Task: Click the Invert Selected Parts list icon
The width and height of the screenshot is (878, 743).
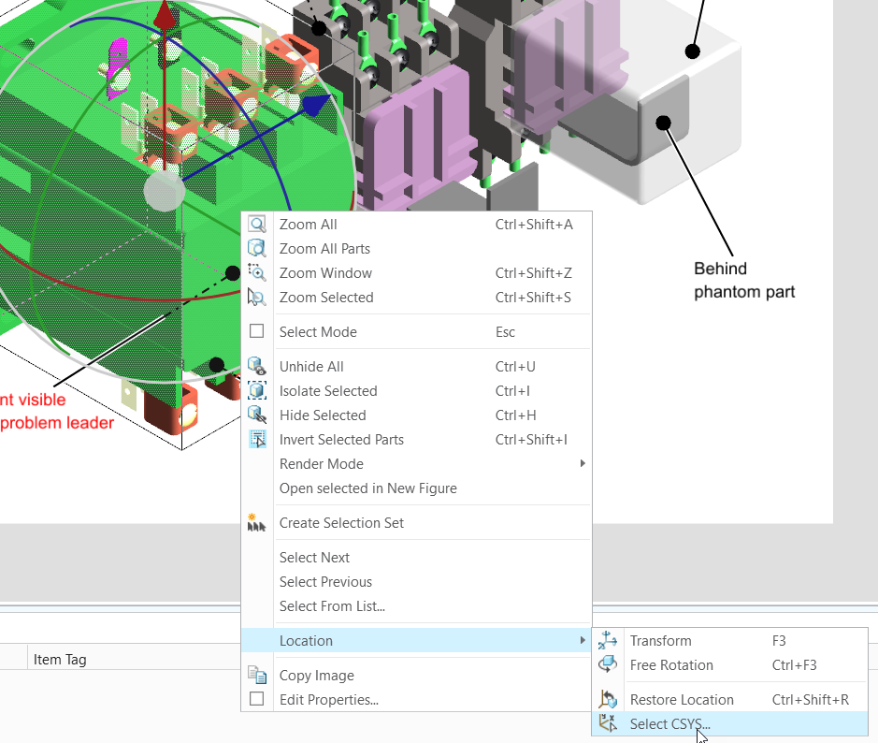Action: point(257,439)
